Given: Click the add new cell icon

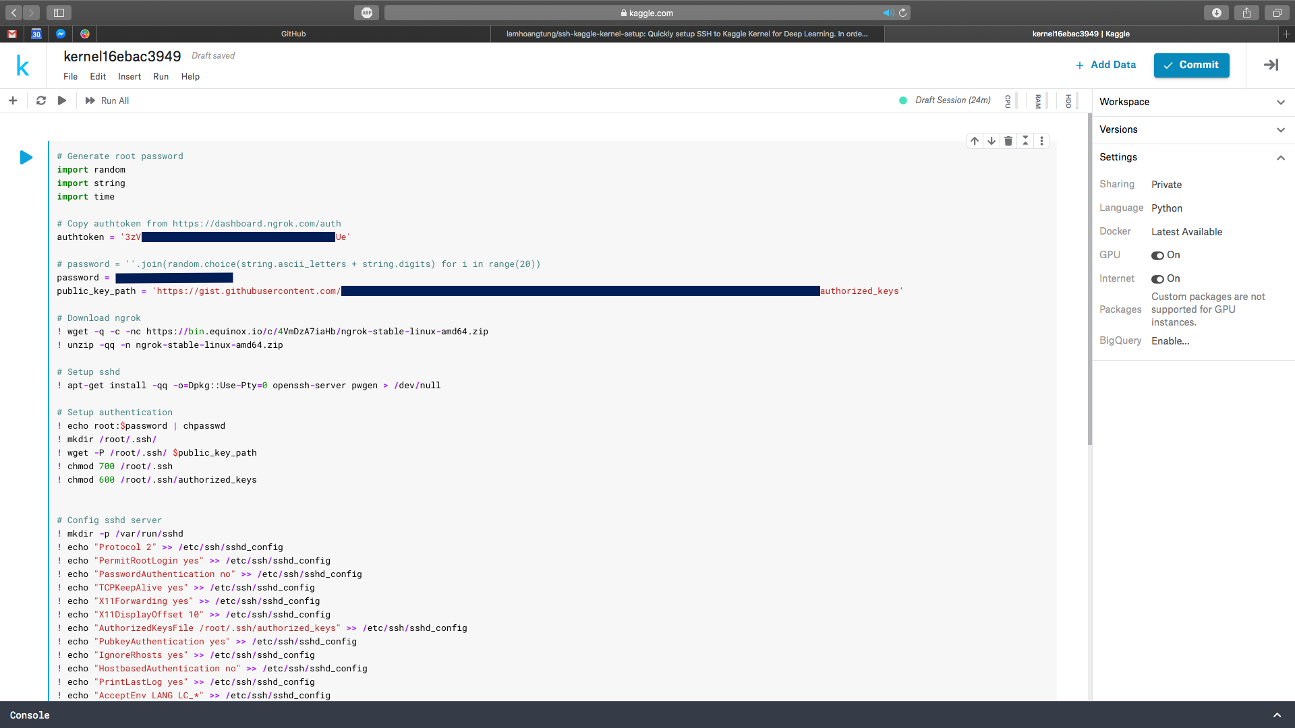Looking at the screenshot, I should click(x=12, y=100).
